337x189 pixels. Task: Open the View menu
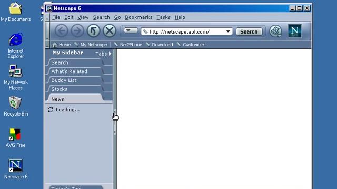(83, 17)
